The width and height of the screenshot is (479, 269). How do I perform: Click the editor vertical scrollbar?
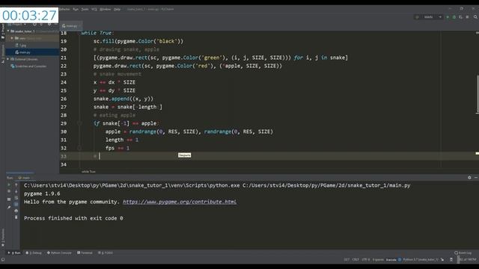click(478, 94)
